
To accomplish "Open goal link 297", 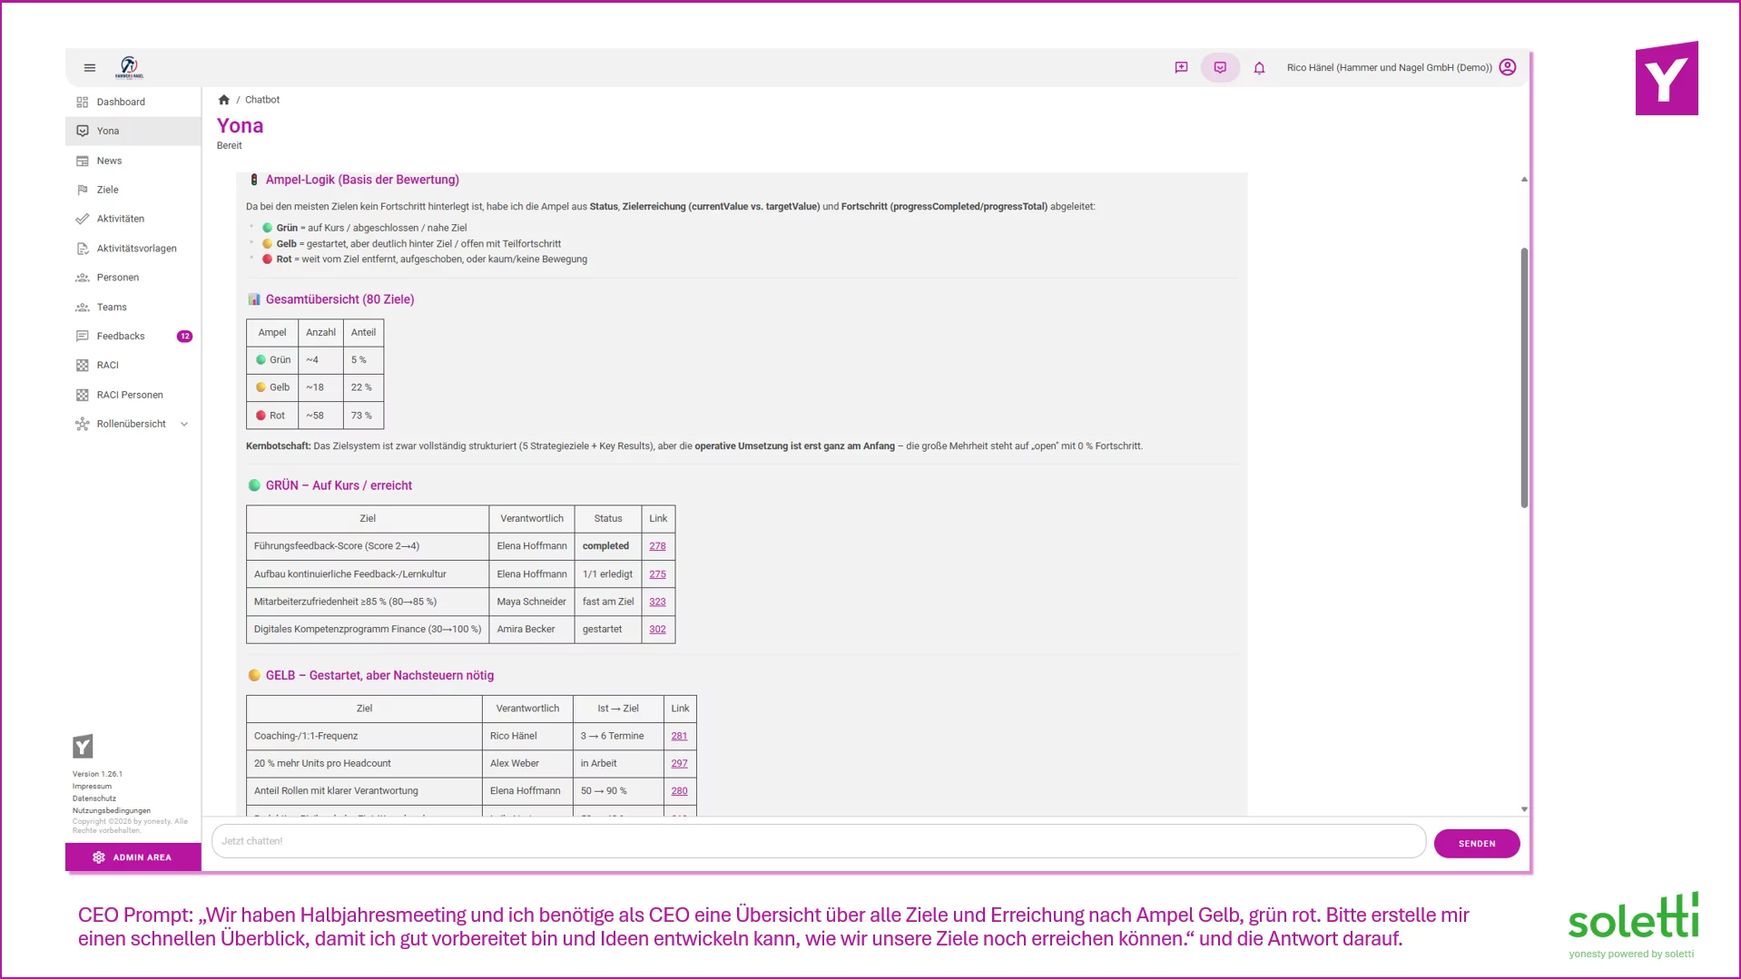I will click(679, 764).
